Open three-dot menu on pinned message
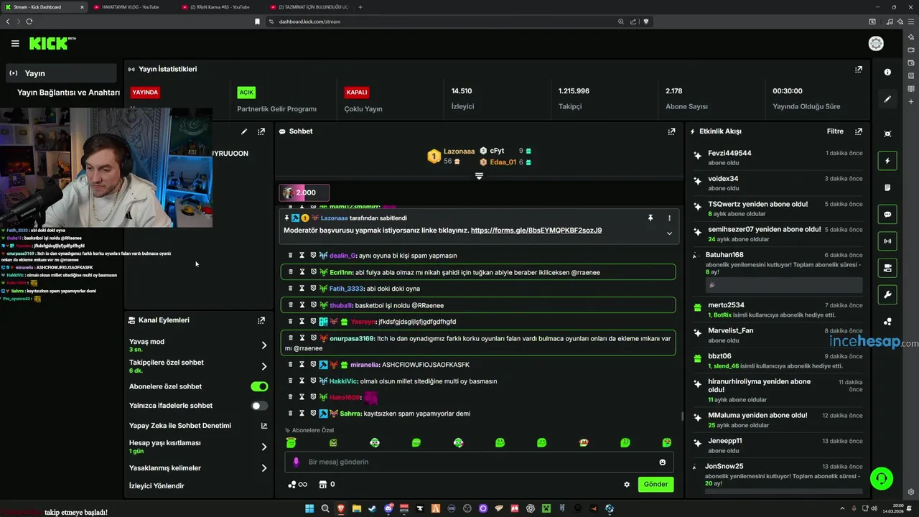Viewport: 919px width, 517px height. click(669, 218)
